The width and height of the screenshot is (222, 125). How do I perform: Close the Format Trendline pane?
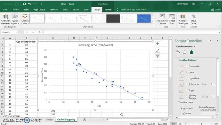point(217,40)
